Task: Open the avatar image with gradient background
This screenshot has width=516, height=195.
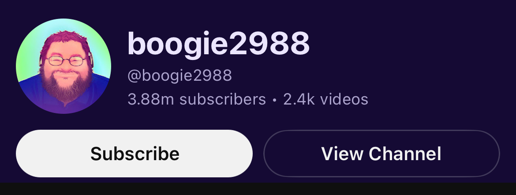Action: [64, 66]
